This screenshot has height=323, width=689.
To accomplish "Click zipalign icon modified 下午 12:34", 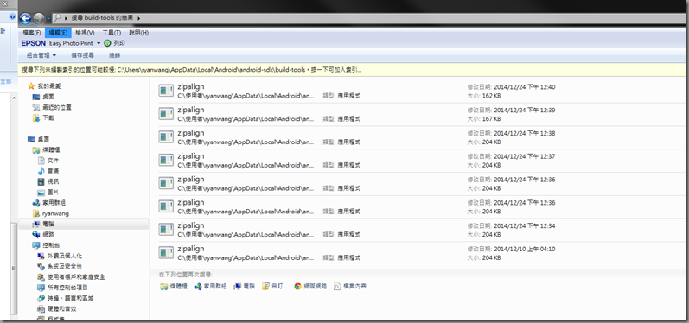I will pyautogui.click(x=166, y=230).
